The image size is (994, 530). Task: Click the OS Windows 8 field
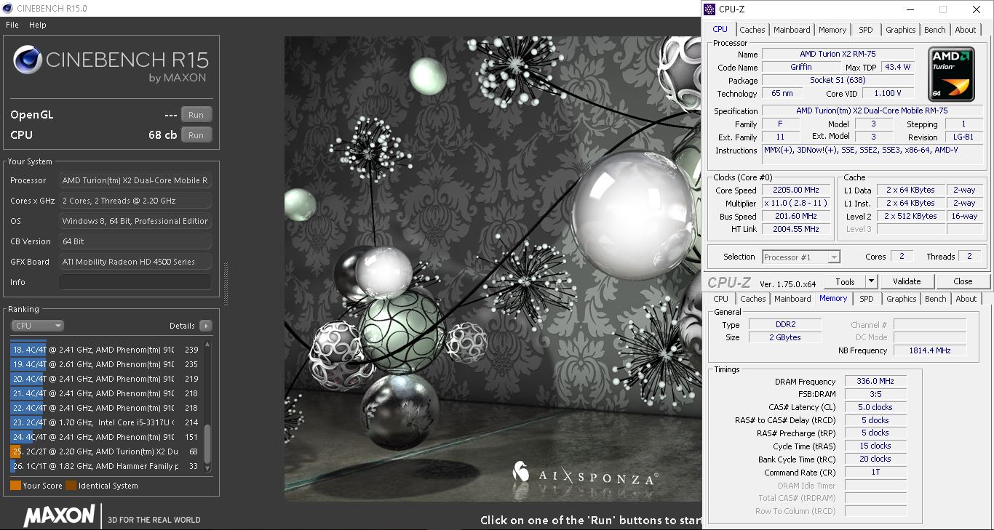(135, 221)
